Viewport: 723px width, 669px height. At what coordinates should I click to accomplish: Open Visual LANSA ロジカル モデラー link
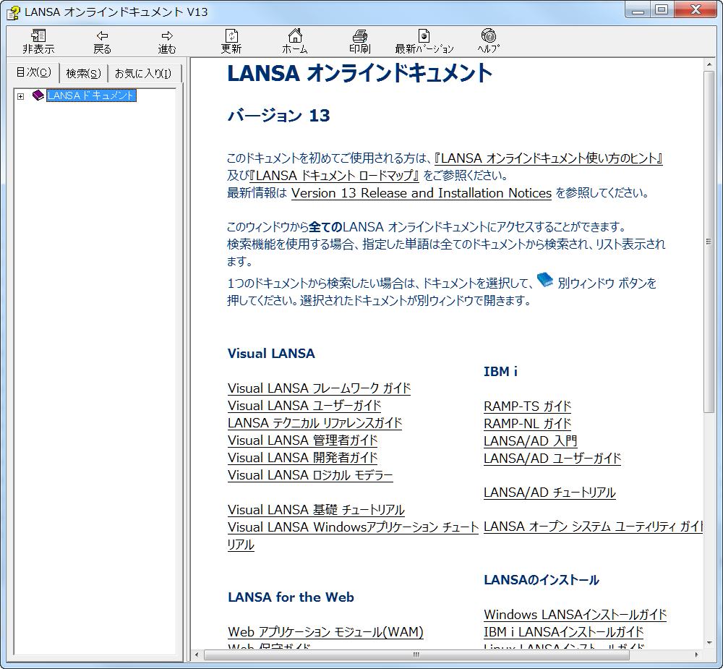(310, 475)
